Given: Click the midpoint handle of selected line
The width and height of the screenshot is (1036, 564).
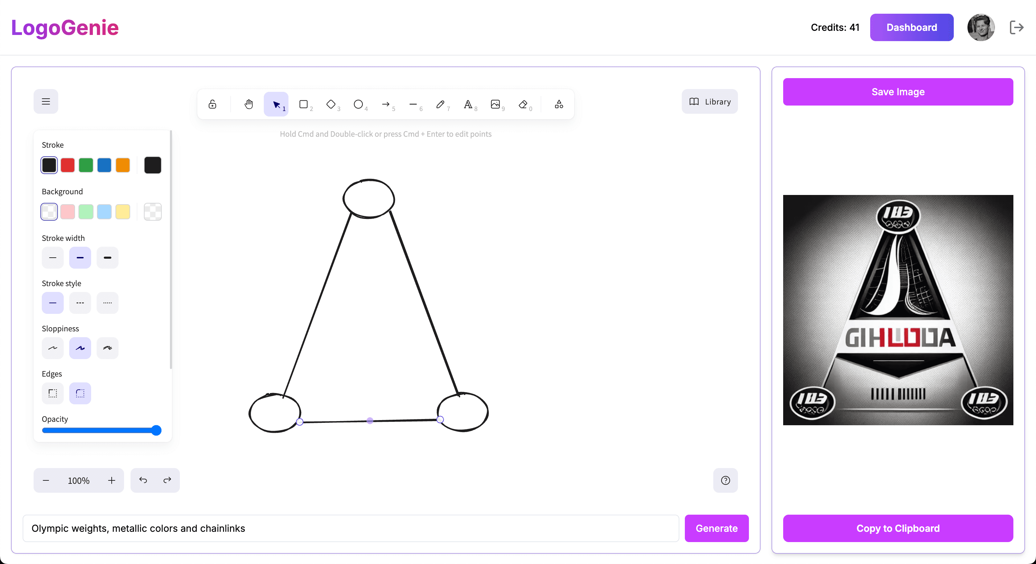Looking at the screenshot, I should tap(370, 421).
